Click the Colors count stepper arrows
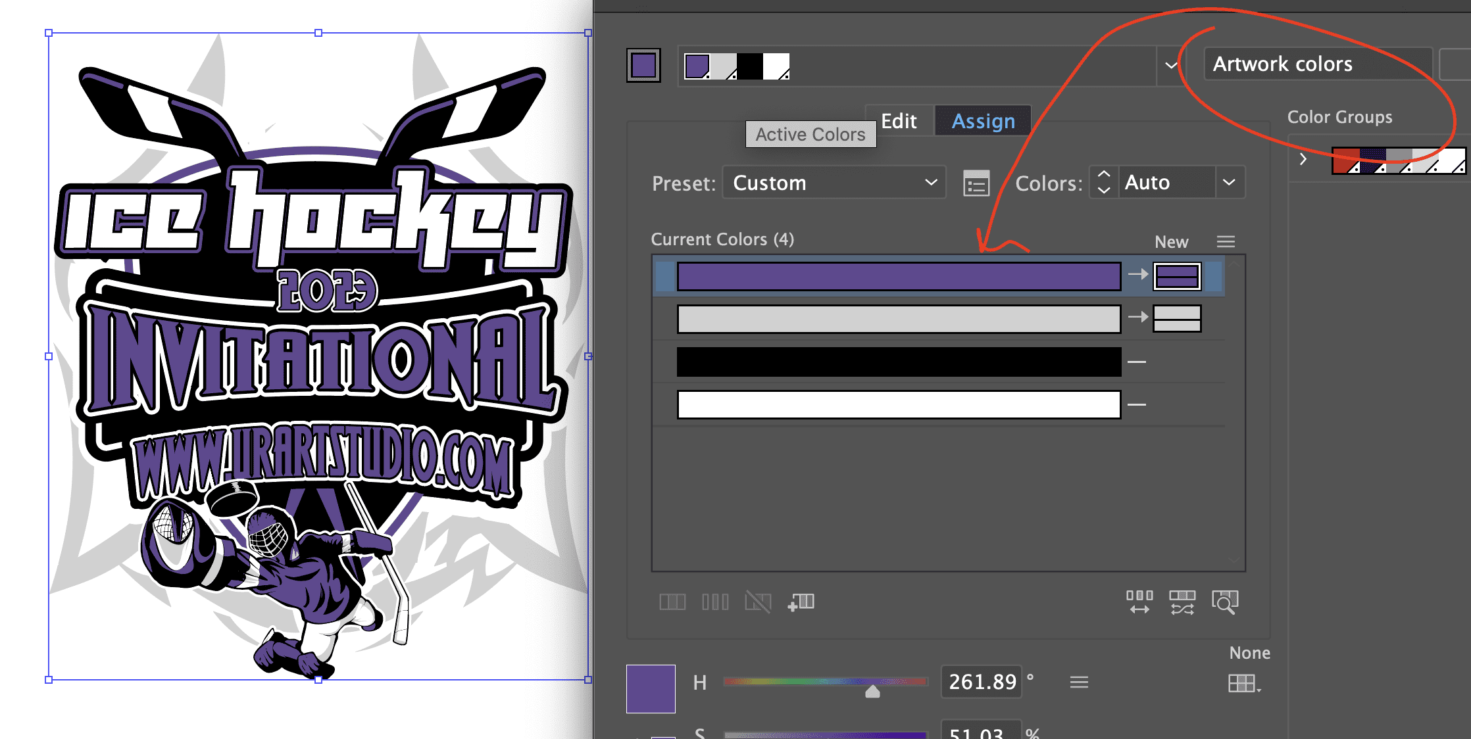Viewport: 1471px width, 739px height. point(1104,182)
